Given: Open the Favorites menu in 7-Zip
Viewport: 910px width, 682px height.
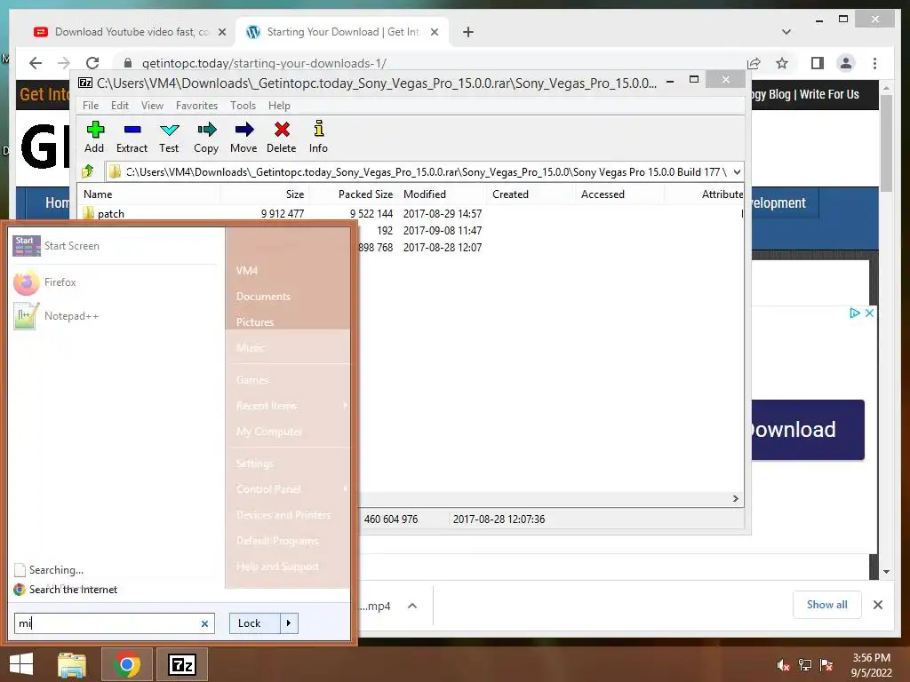Looking at the screenshot, I should (x=196, y=106).
